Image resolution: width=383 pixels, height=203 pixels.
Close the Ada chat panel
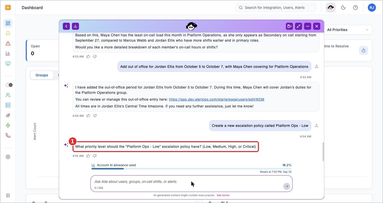tap(317, 26)
